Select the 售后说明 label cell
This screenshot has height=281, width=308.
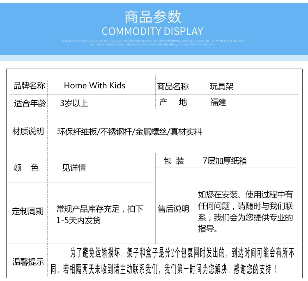pos(173,209)
